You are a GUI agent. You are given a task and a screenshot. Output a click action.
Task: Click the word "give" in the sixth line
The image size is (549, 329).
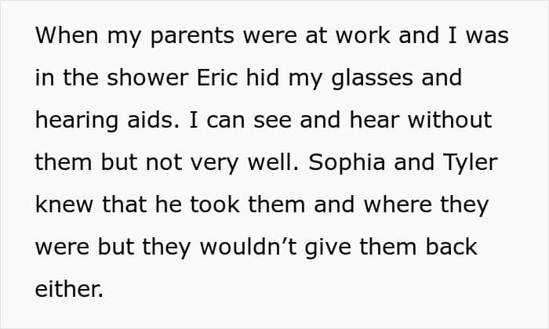pyautogui.click(x=328, y=248)
